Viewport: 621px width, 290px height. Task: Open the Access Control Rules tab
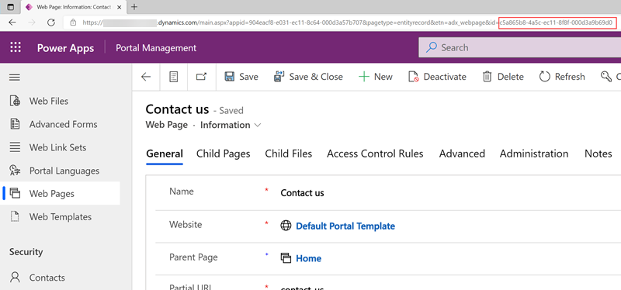coord(375,154)
